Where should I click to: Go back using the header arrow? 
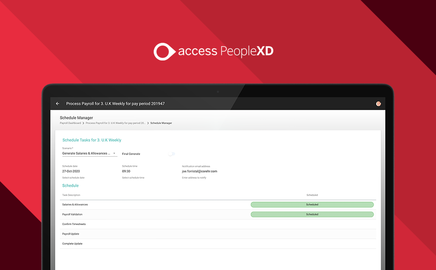click(58, 104)
